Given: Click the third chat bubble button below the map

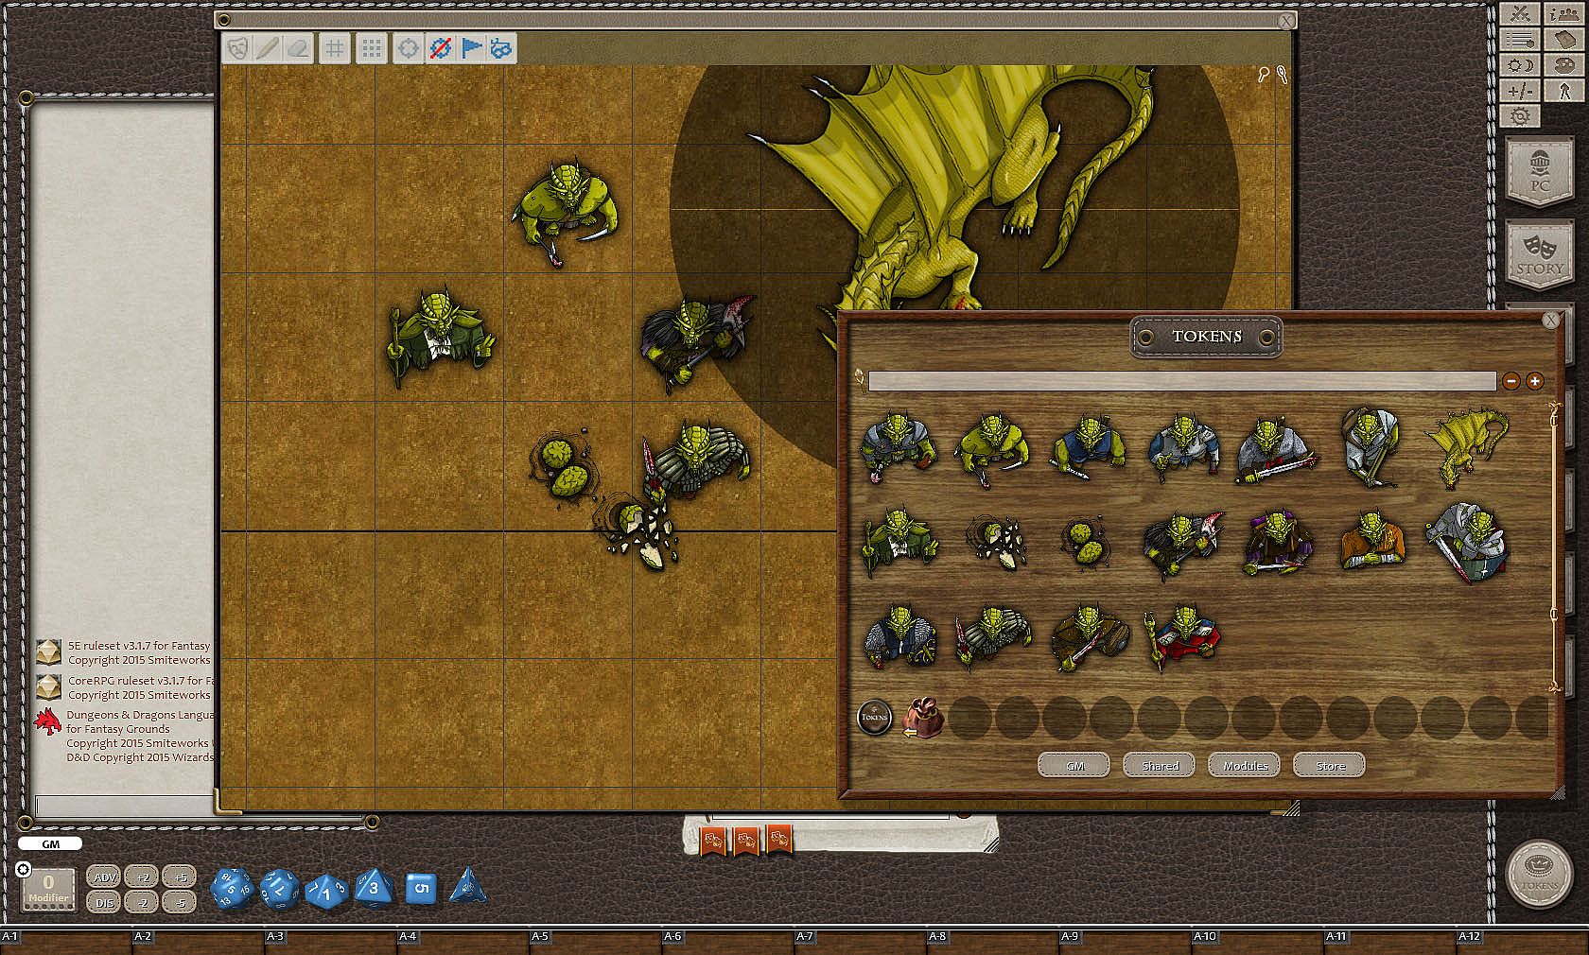Looking at the screenshot, I should coord(780,839).
